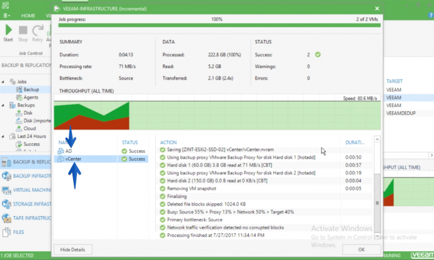
Task: Select Backup under Jobs in tree
Action: point(31,89)
